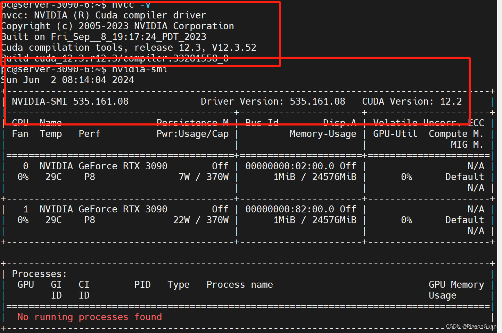
Task: Click power value '22W / 370W'
Action: 201,220
